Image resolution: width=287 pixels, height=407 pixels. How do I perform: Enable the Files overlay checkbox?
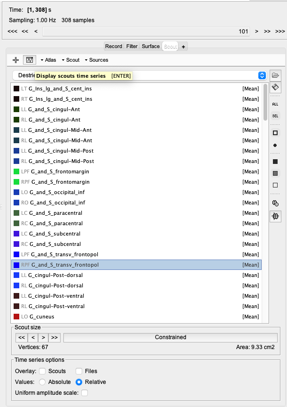79,371
